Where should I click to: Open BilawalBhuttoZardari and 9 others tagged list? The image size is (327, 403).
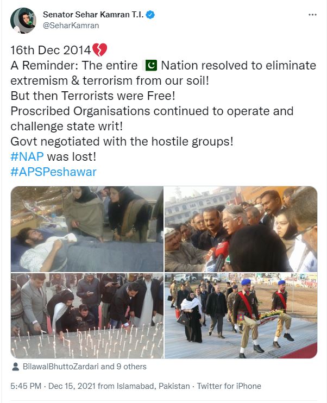[x=85, y=367]
